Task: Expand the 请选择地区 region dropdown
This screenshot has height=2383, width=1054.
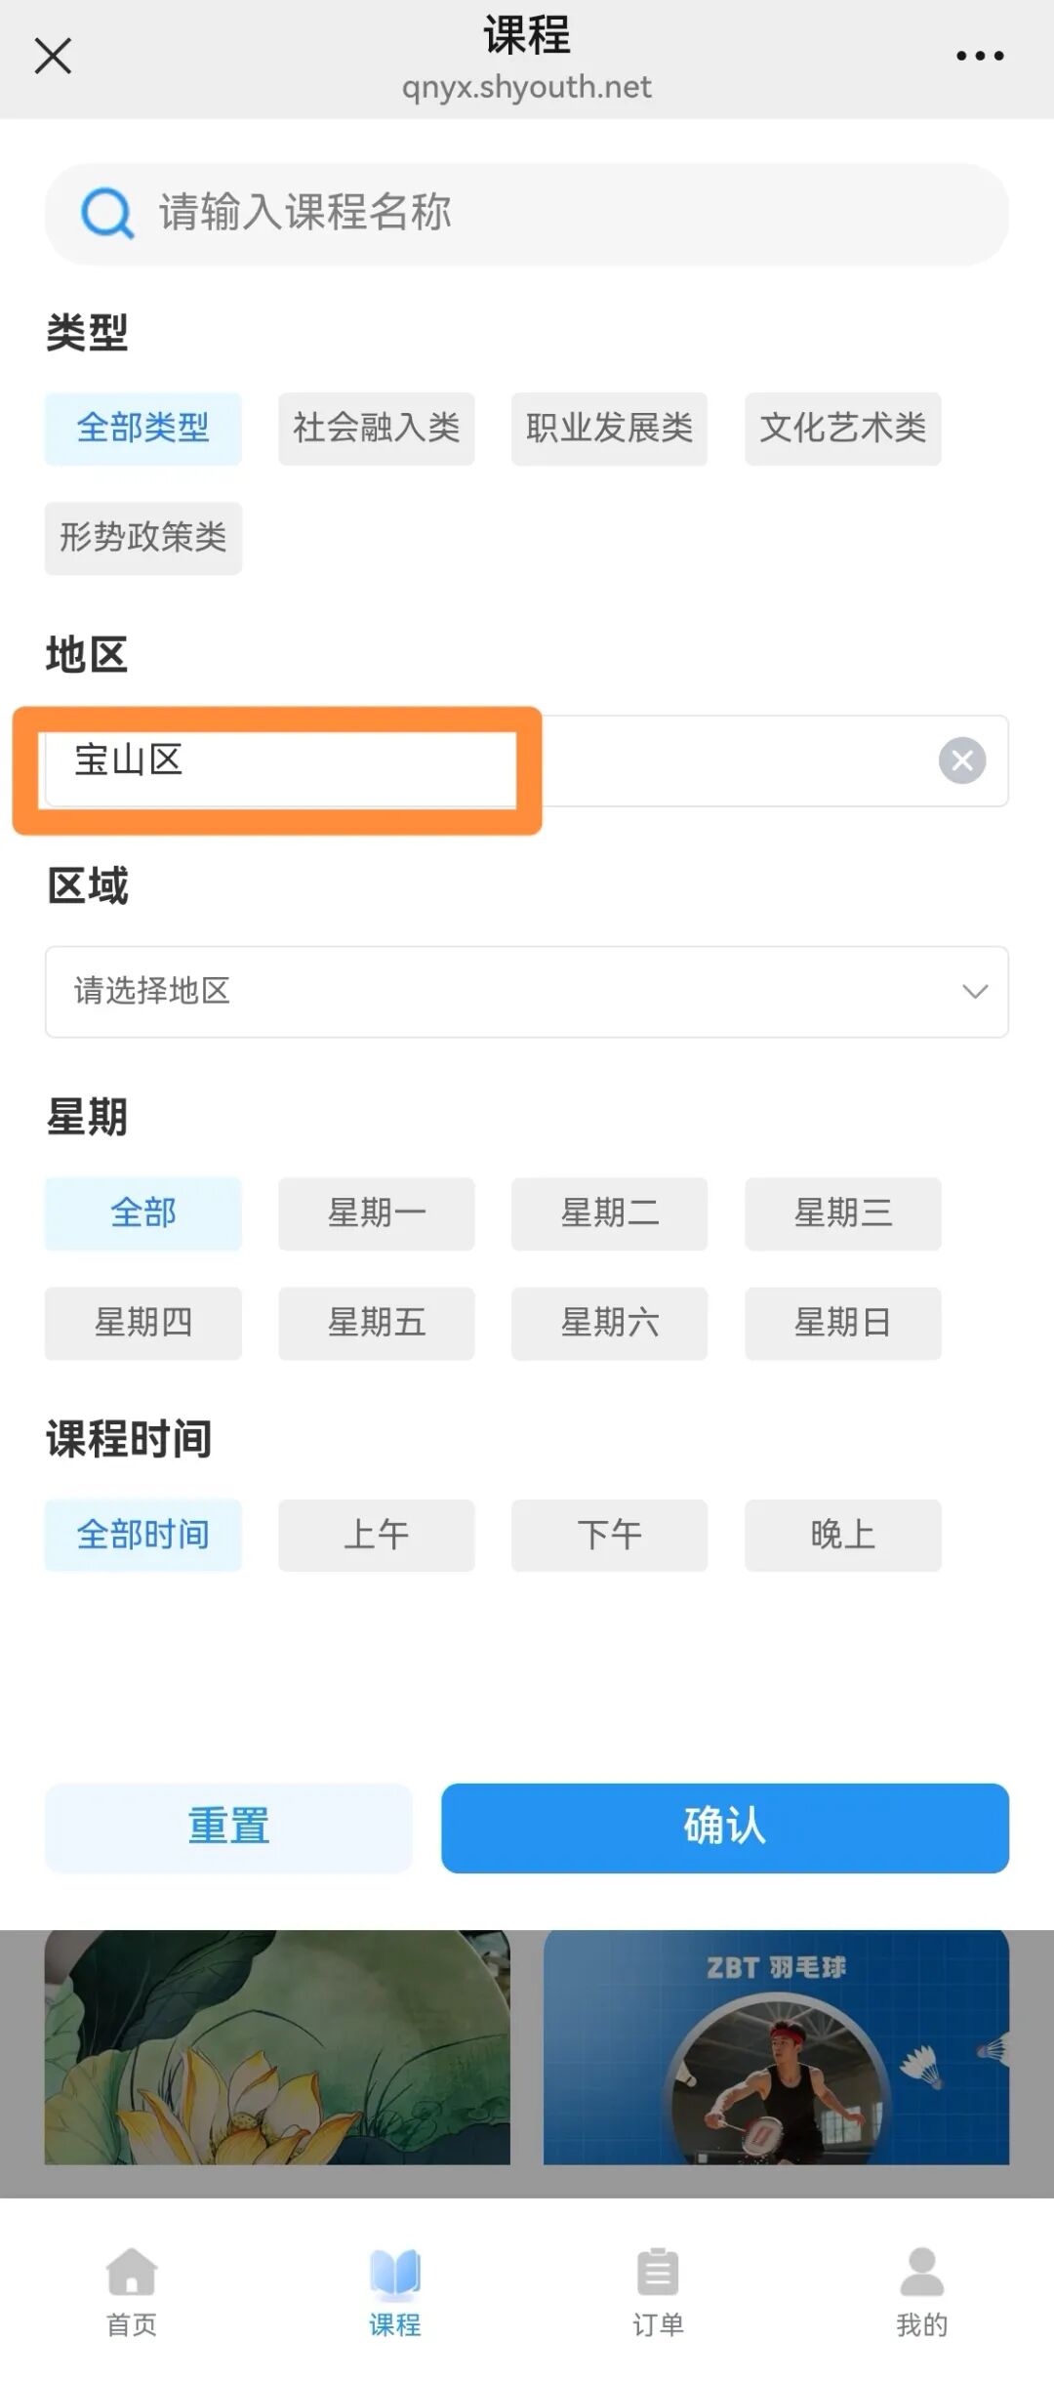Action: (527, 992)
